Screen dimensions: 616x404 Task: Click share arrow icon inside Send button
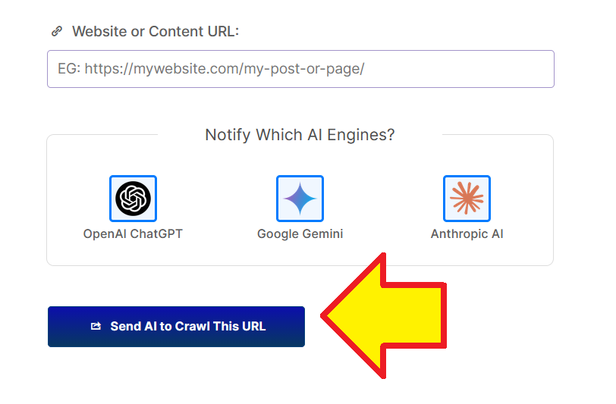tap(96, 327)
